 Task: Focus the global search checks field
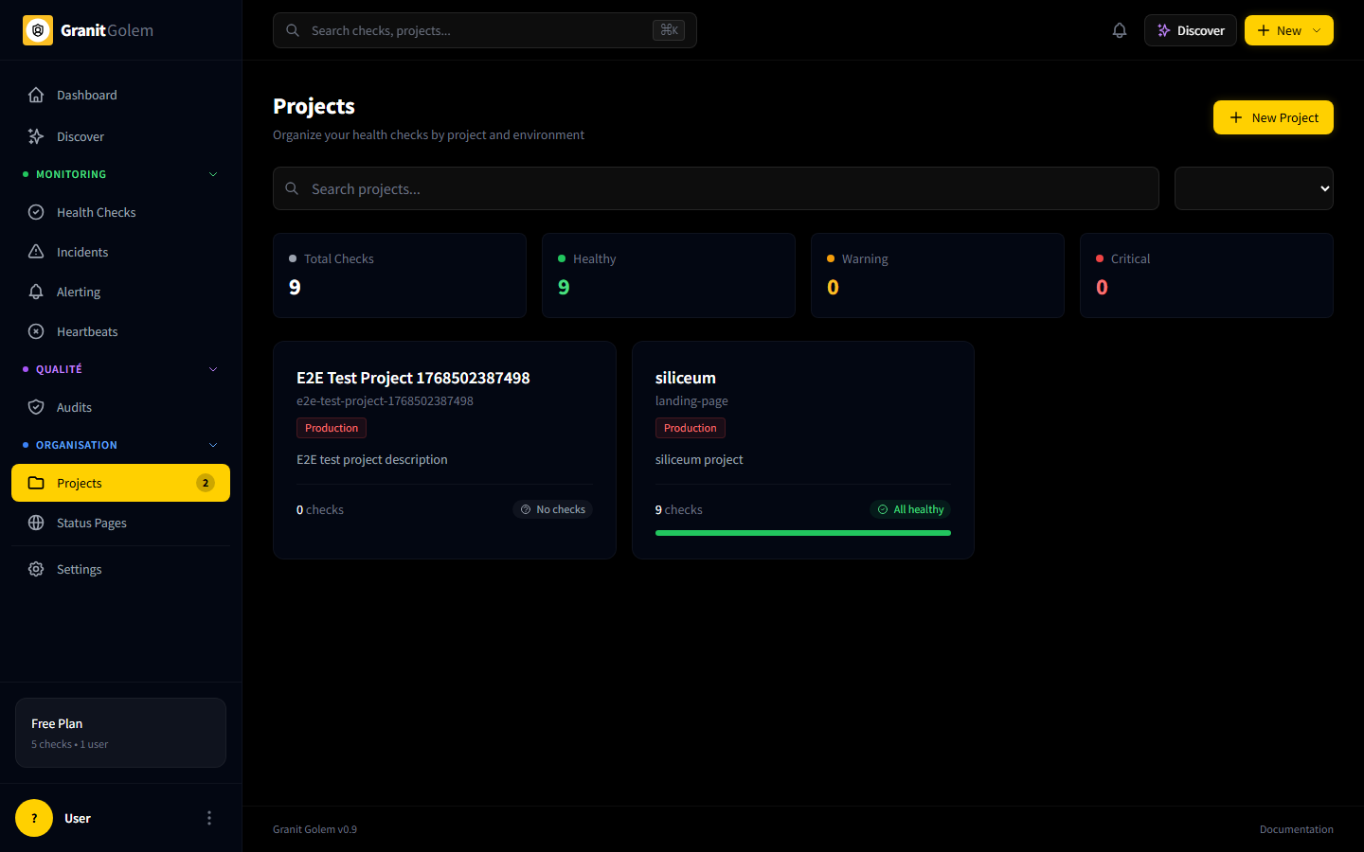485,30
